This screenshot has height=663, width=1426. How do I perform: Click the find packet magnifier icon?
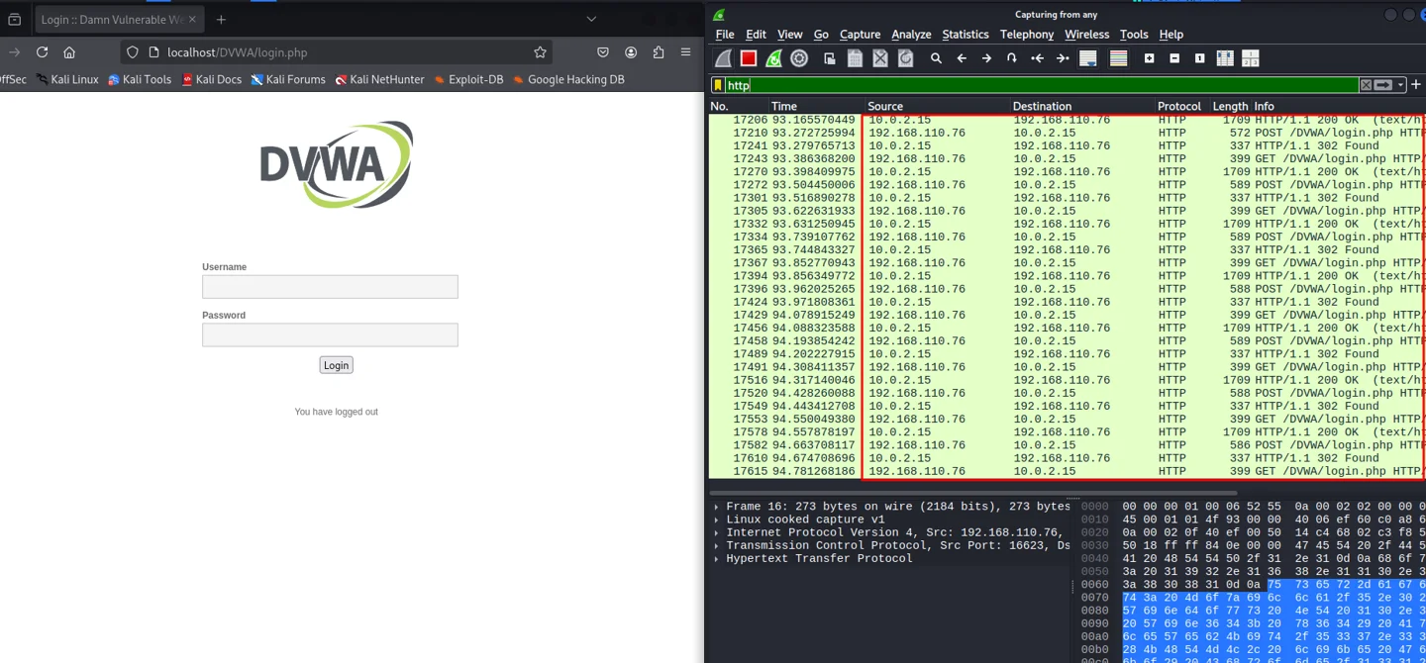936,58
